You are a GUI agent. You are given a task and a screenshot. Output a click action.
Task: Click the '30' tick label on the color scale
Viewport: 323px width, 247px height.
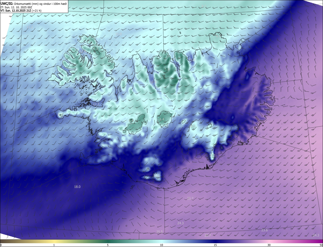pos(269,245)
